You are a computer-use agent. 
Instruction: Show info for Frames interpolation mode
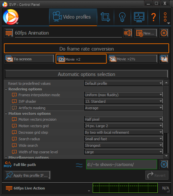pyautogui.click(x=14, y=95)
